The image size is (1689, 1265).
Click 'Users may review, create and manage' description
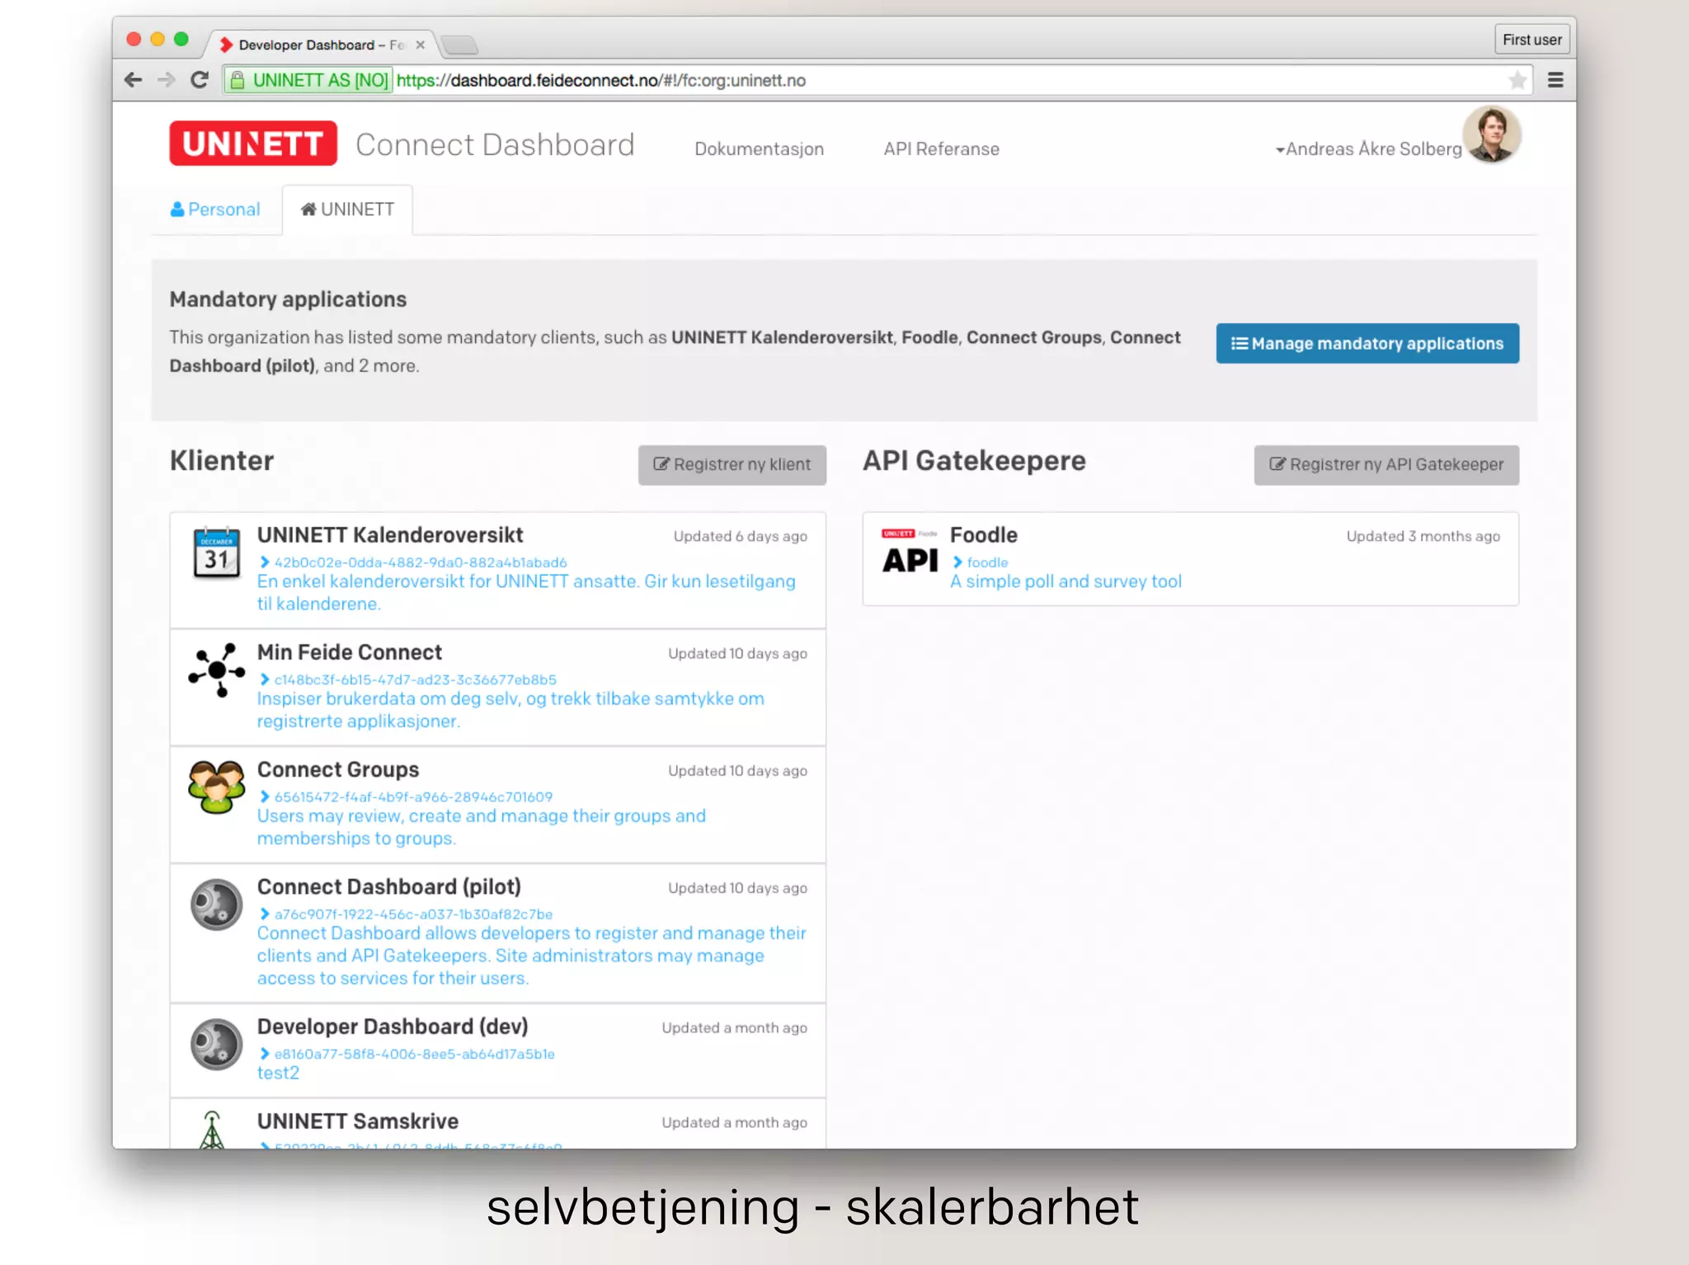[x=482, y=826]
